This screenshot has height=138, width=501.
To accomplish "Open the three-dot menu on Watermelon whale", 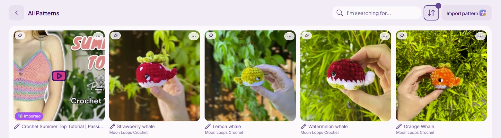I will (x=385, y=36).
